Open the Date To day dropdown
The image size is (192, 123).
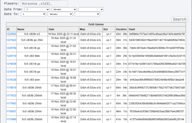[x=33, y=14]
